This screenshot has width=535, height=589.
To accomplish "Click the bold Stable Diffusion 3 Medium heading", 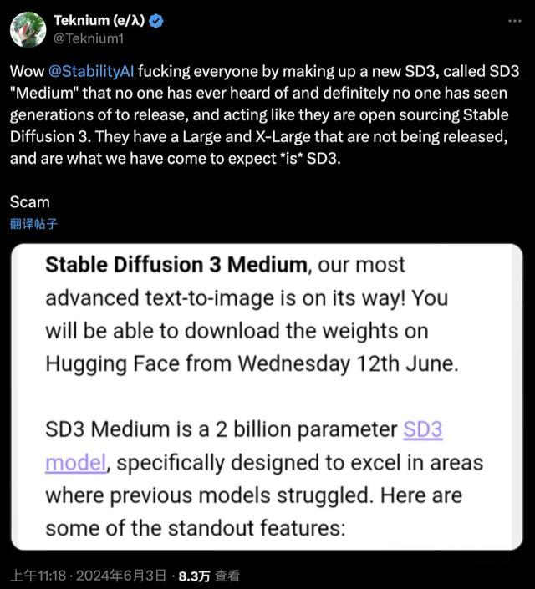I will click(176, 265).
